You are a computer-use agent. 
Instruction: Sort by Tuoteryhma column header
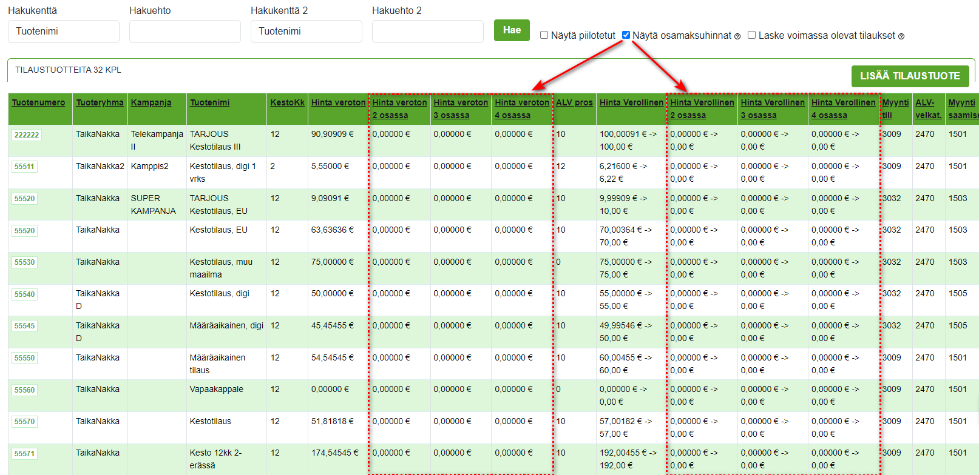[100, 102]
